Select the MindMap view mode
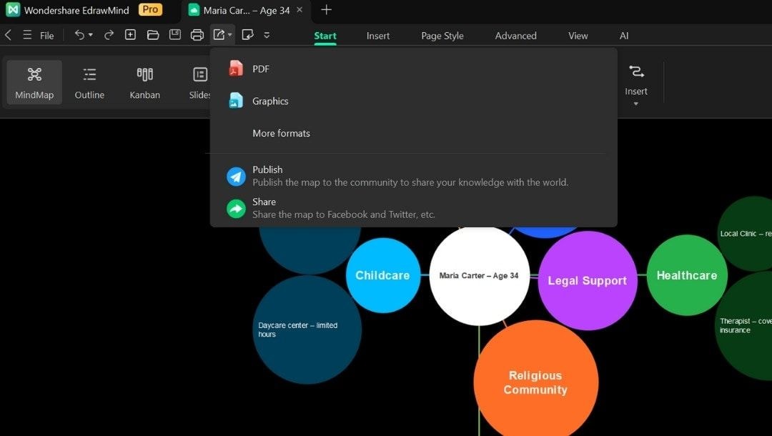The height and width of the screenshot is (436, 772). pos(34,82)
